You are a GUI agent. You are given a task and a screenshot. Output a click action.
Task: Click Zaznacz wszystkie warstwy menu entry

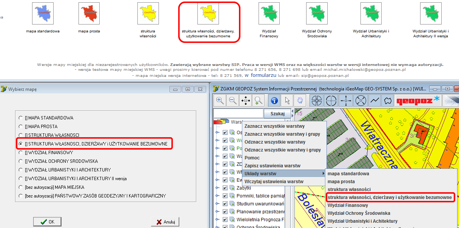pyautogui.click(x=274, y=126)
